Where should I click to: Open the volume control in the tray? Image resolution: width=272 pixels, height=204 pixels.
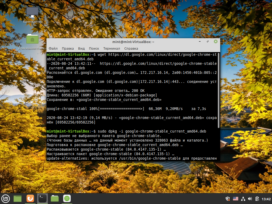pyautogui.click(x=250, y=199)
